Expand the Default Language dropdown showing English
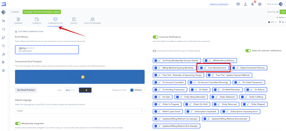Viewport: 286px width, 131px height. click(x=80, y=111)
